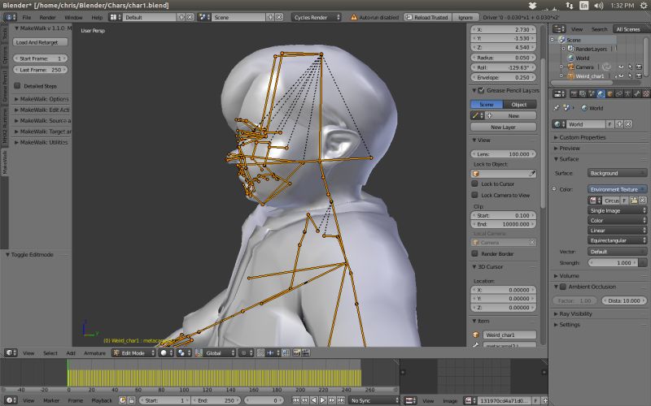Click the pin icon in properties header
This screenshot has width=651, height=406.
[x=557, y=108]
